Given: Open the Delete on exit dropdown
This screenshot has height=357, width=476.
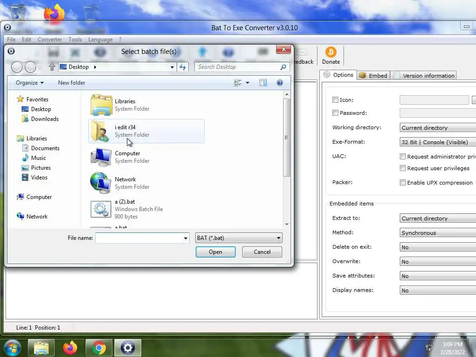Looking at the screenshot, I should click(438, 247).
